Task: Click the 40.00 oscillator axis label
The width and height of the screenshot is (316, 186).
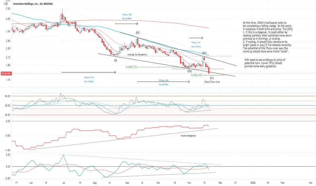Action: tap(7, 106)
